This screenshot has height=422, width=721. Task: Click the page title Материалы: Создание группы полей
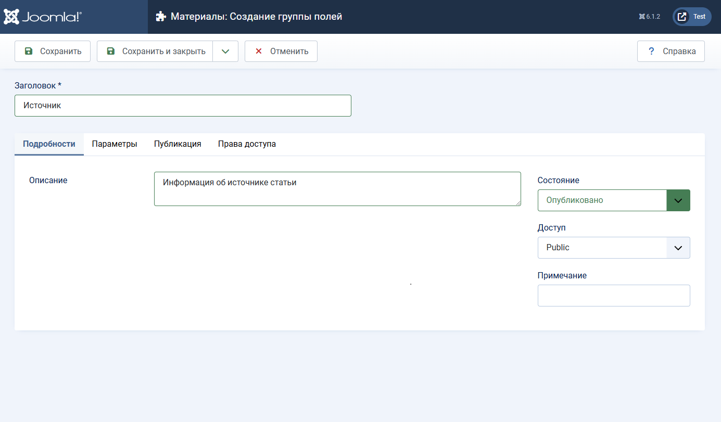pos(256,17)
